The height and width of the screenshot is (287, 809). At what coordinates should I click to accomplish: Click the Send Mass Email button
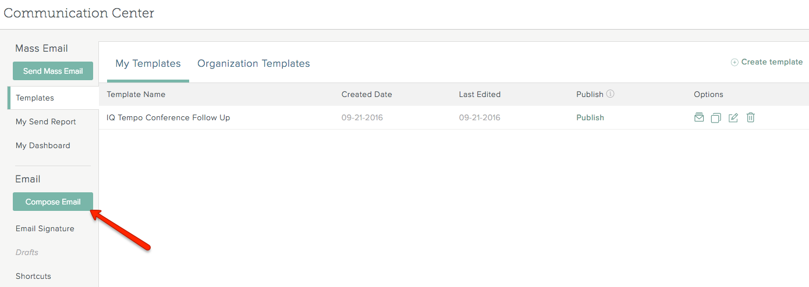(53, 71)
